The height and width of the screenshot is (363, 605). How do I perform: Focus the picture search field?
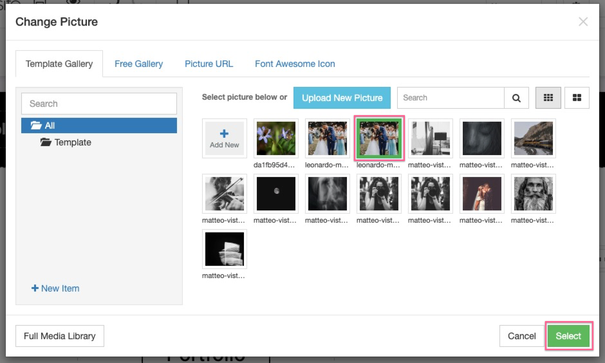point(451,98)
